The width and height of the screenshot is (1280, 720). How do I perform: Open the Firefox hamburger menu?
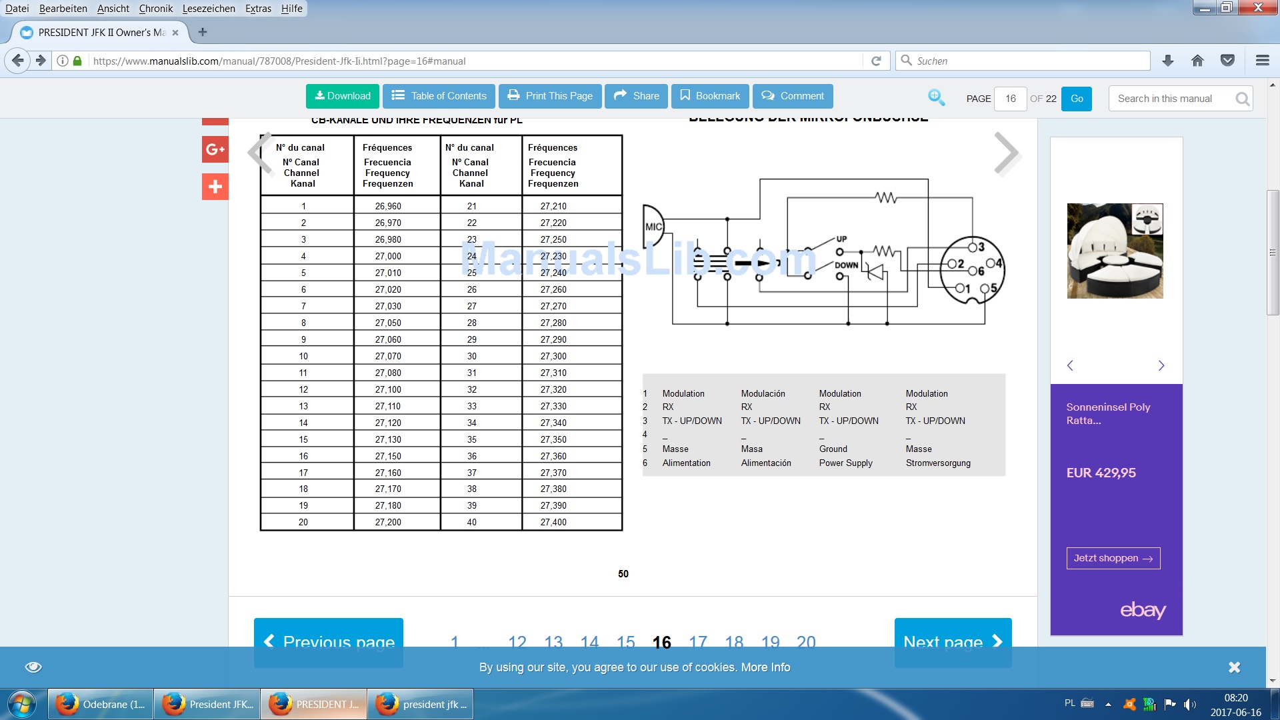(1262, 61)
